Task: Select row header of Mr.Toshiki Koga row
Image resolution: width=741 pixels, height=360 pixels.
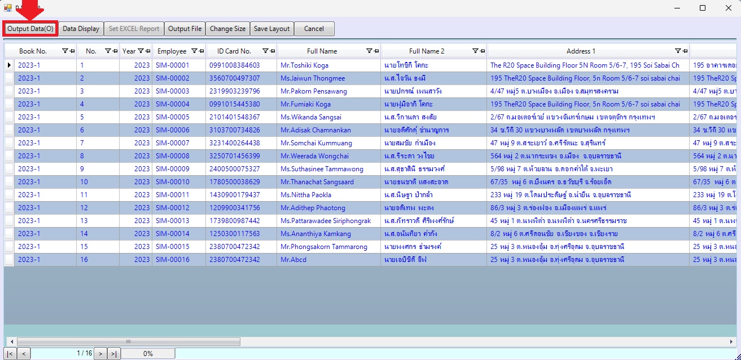Action: pyautogui.click(x=9, y=65)
